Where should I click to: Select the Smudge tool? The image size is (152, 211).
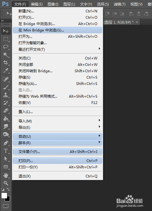pos(6,126)
